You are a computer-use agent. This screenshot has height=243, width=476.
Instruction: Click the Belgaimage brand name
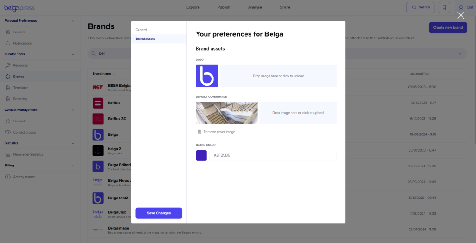click(119, 228)
